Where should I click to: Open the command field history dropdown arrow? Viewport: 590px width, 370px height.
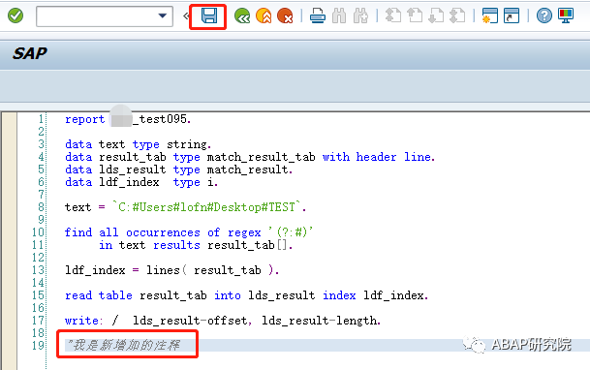click(163, 16)
